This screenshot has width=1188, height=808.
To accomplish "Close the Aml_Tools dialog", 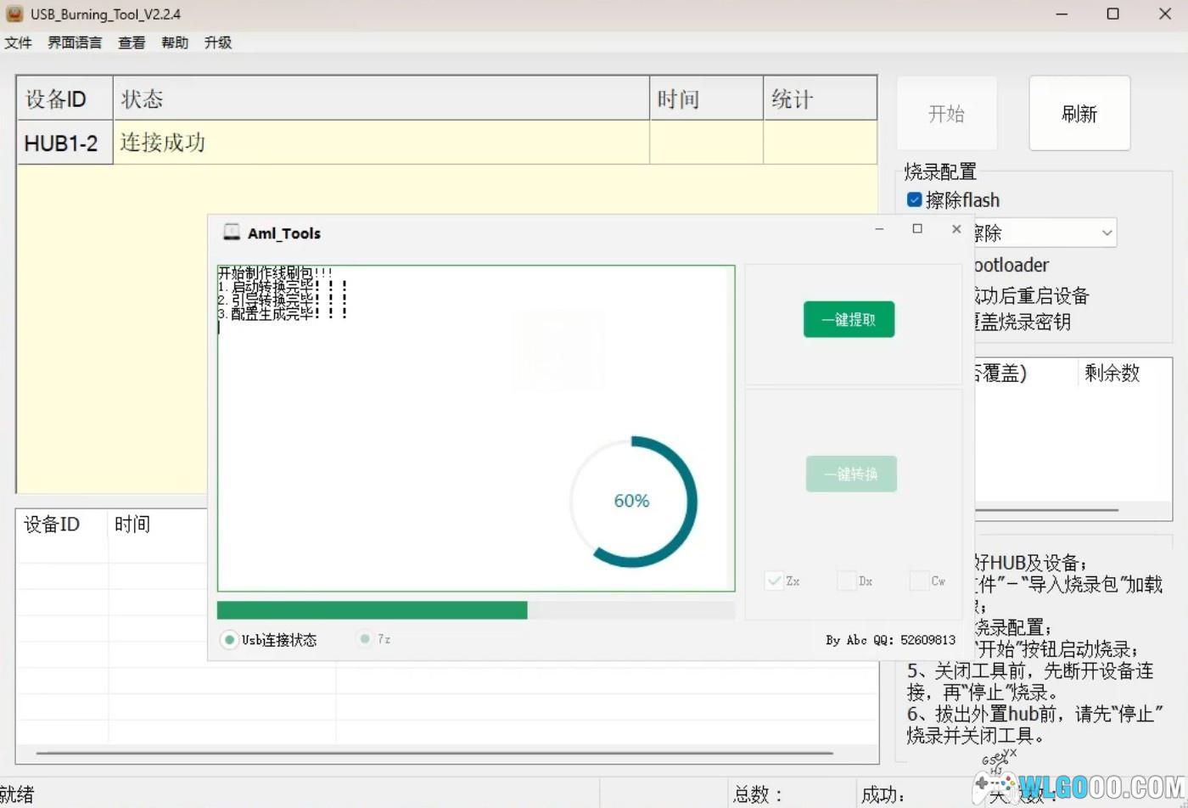I will pyautogui.click(x=956, y=229).
